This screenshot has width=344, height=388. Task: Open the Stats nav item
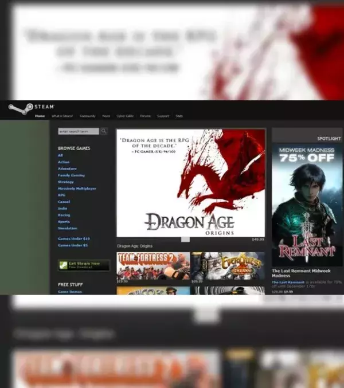179,116
